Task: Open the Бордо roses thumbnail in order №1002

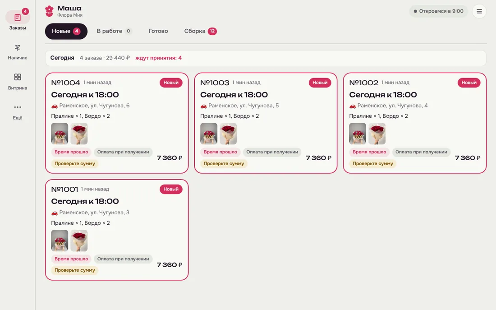Action: click(x=377, y=134)
